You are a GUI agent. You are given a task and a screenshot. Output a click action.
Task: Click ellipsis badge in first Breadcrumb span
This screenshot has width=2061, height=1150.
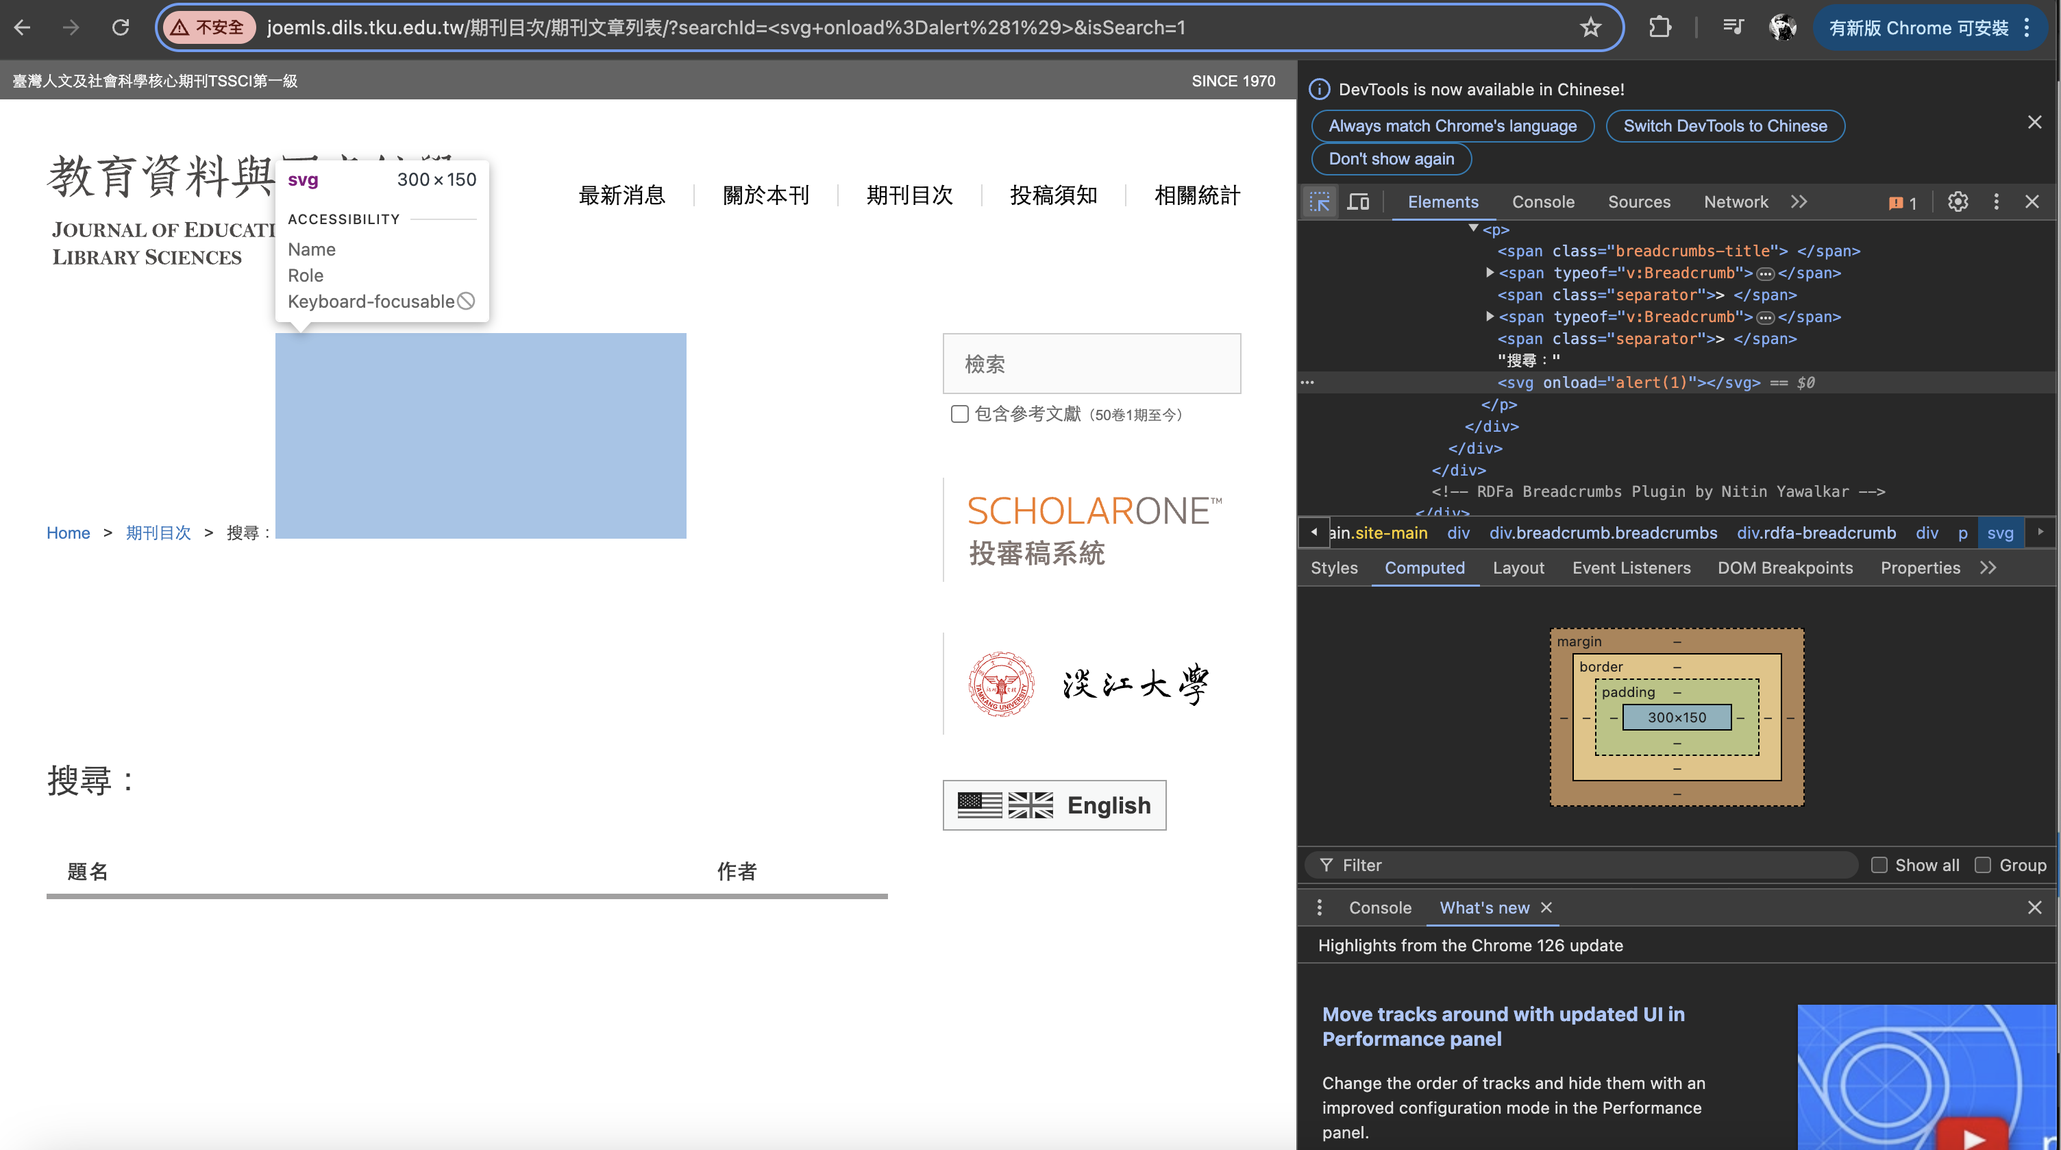point(1765,273)
